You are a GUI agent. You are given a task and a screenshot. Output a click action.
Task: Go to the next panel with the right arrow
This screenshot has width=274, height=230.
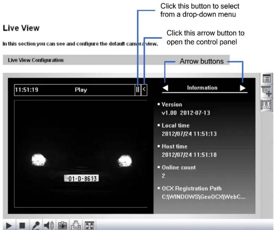point(243,88)
